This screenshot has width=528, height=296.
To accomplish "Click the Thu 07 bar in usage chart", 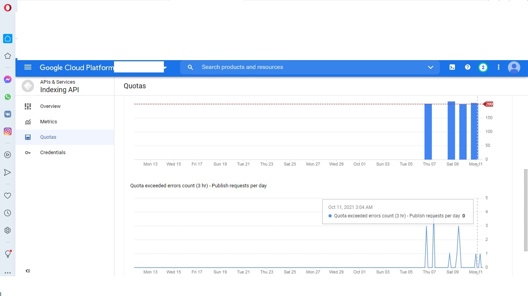I will point(428,131).
